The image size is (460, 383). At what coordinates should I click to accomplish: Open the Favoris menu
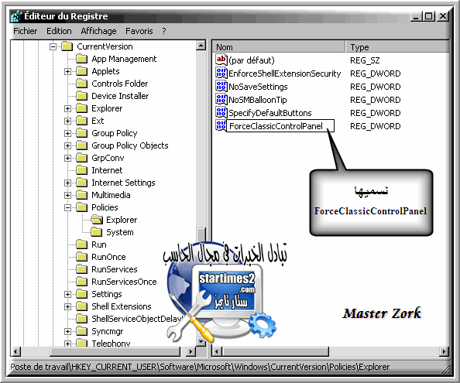(139, 31)
